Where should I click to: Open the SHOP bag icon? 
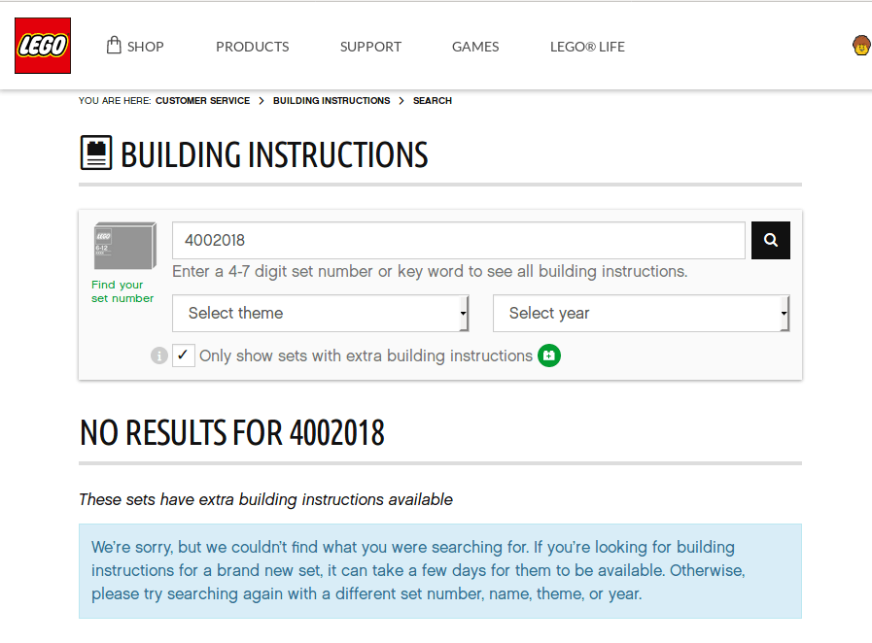coord(114,45)
